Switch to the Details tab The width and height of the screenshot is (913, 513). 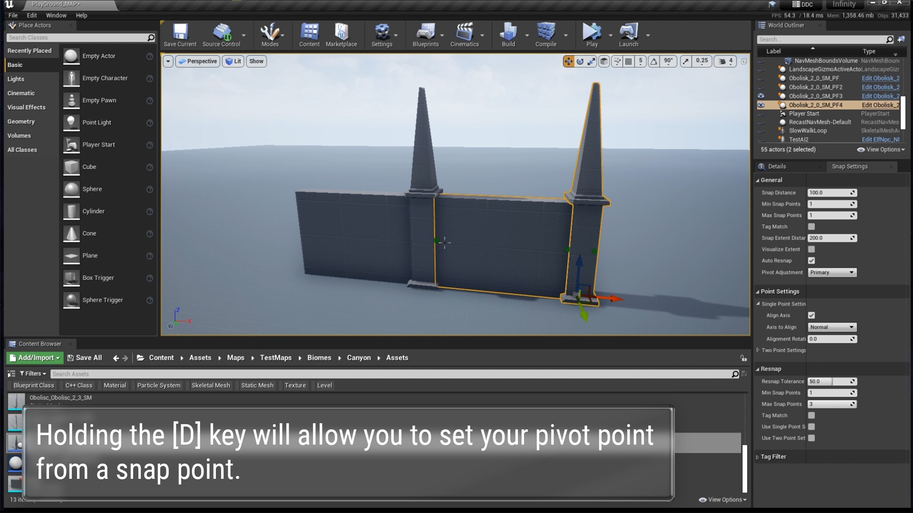click(777, 166)
